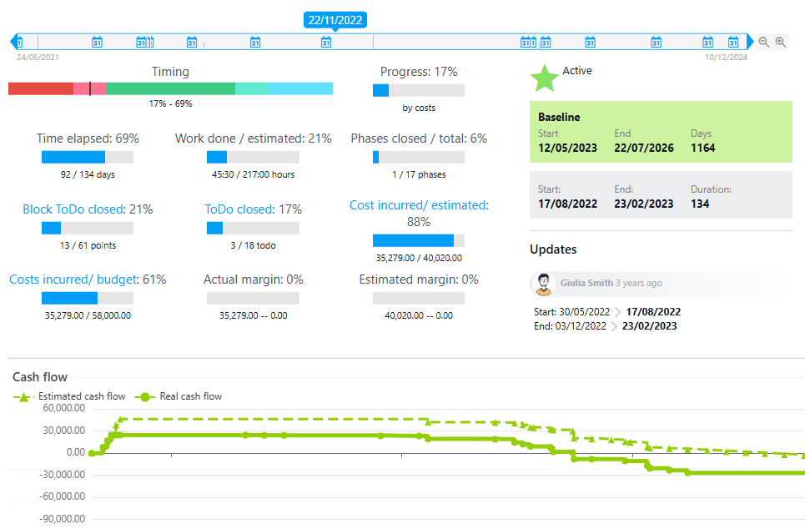Click the zoom out magnifier icon

[764, 42]
